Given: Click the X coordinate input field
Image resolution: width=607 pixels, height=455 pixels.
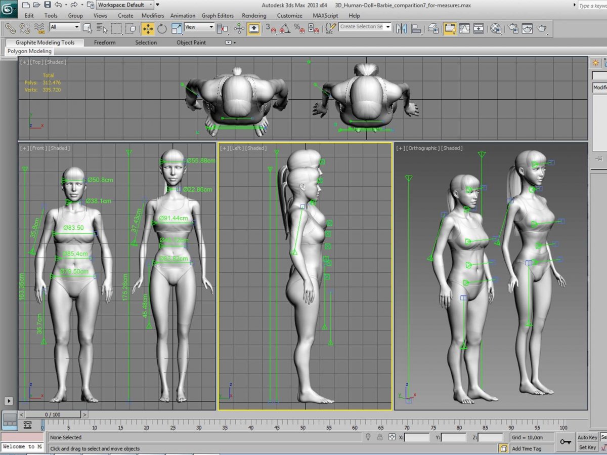Looking at the screenshot, I should coord(416,437).
